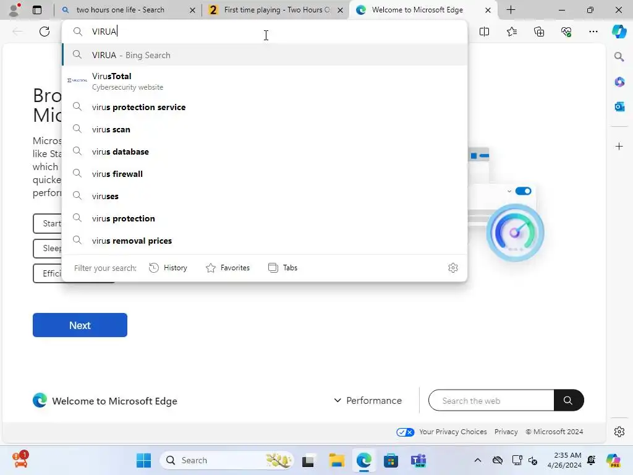The height and width of the screenshot is (475, 633).
Task: Open Task View icon in taskbar
Action: click(308, 460)
